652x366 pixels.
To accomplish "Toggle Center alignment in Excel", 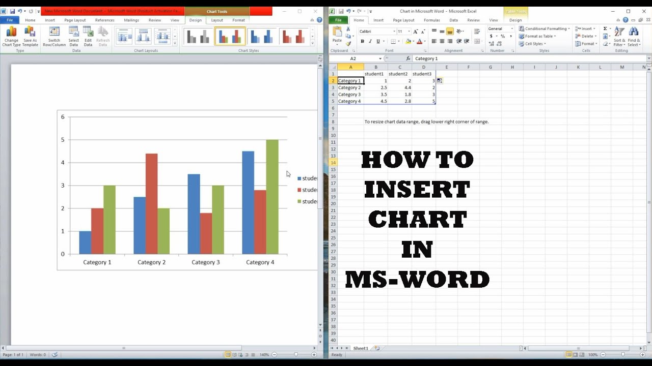I will (442, 42).
